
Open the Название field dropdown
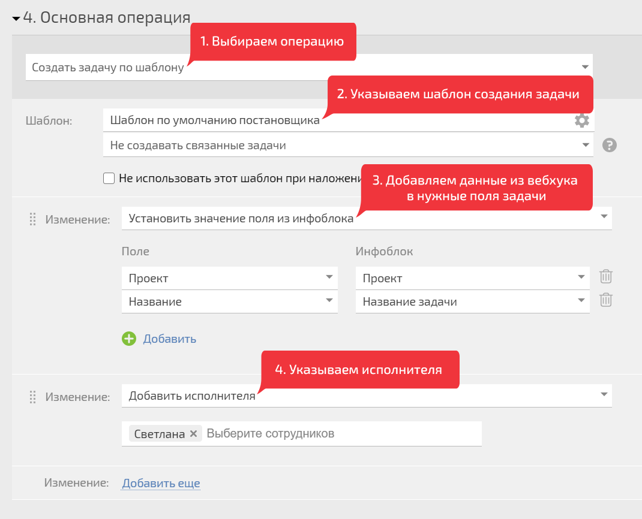230,301
